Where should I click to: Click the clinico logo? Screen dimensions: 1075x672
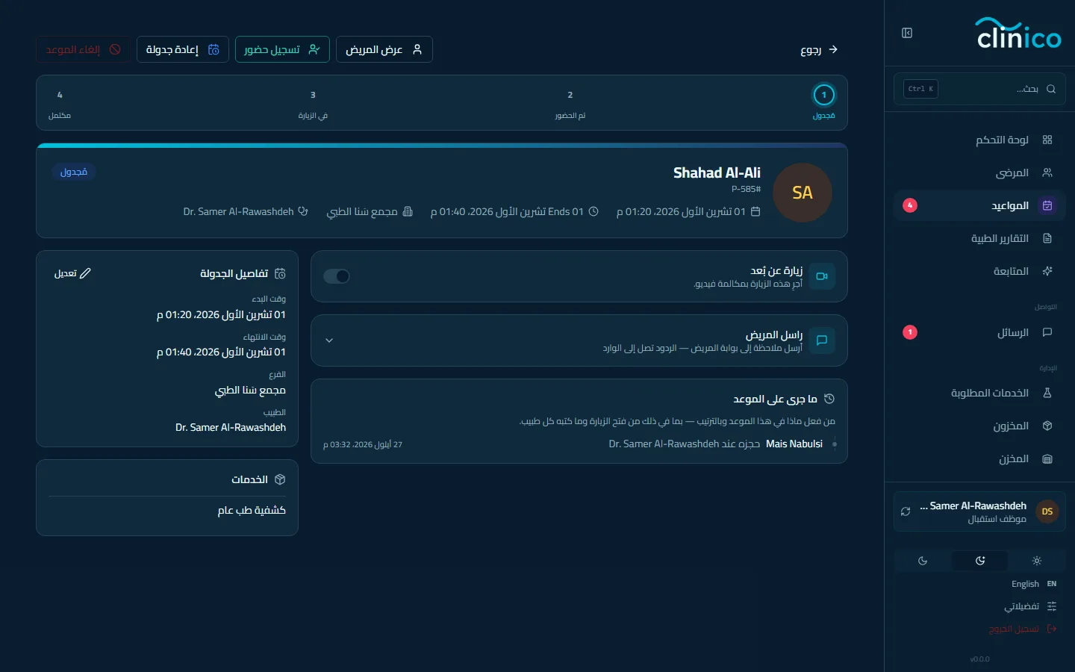point(1018,34)
